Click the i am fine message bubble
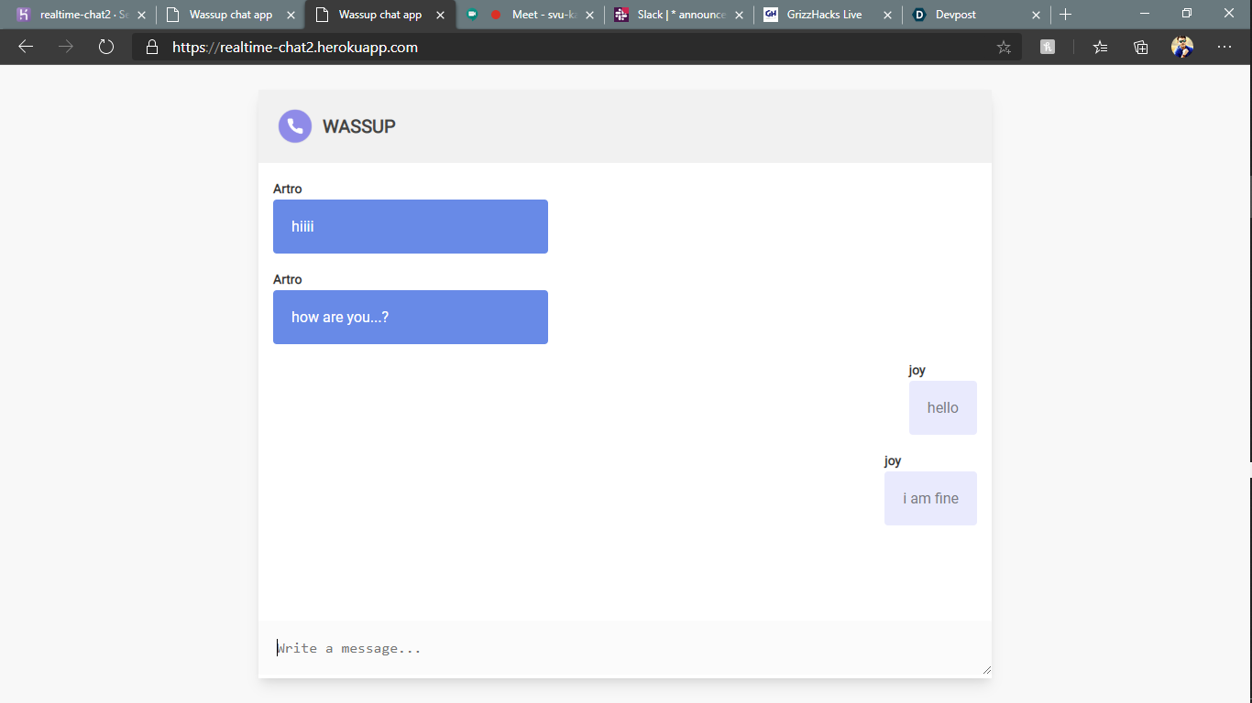1252x703 pixels. (930, 498)
